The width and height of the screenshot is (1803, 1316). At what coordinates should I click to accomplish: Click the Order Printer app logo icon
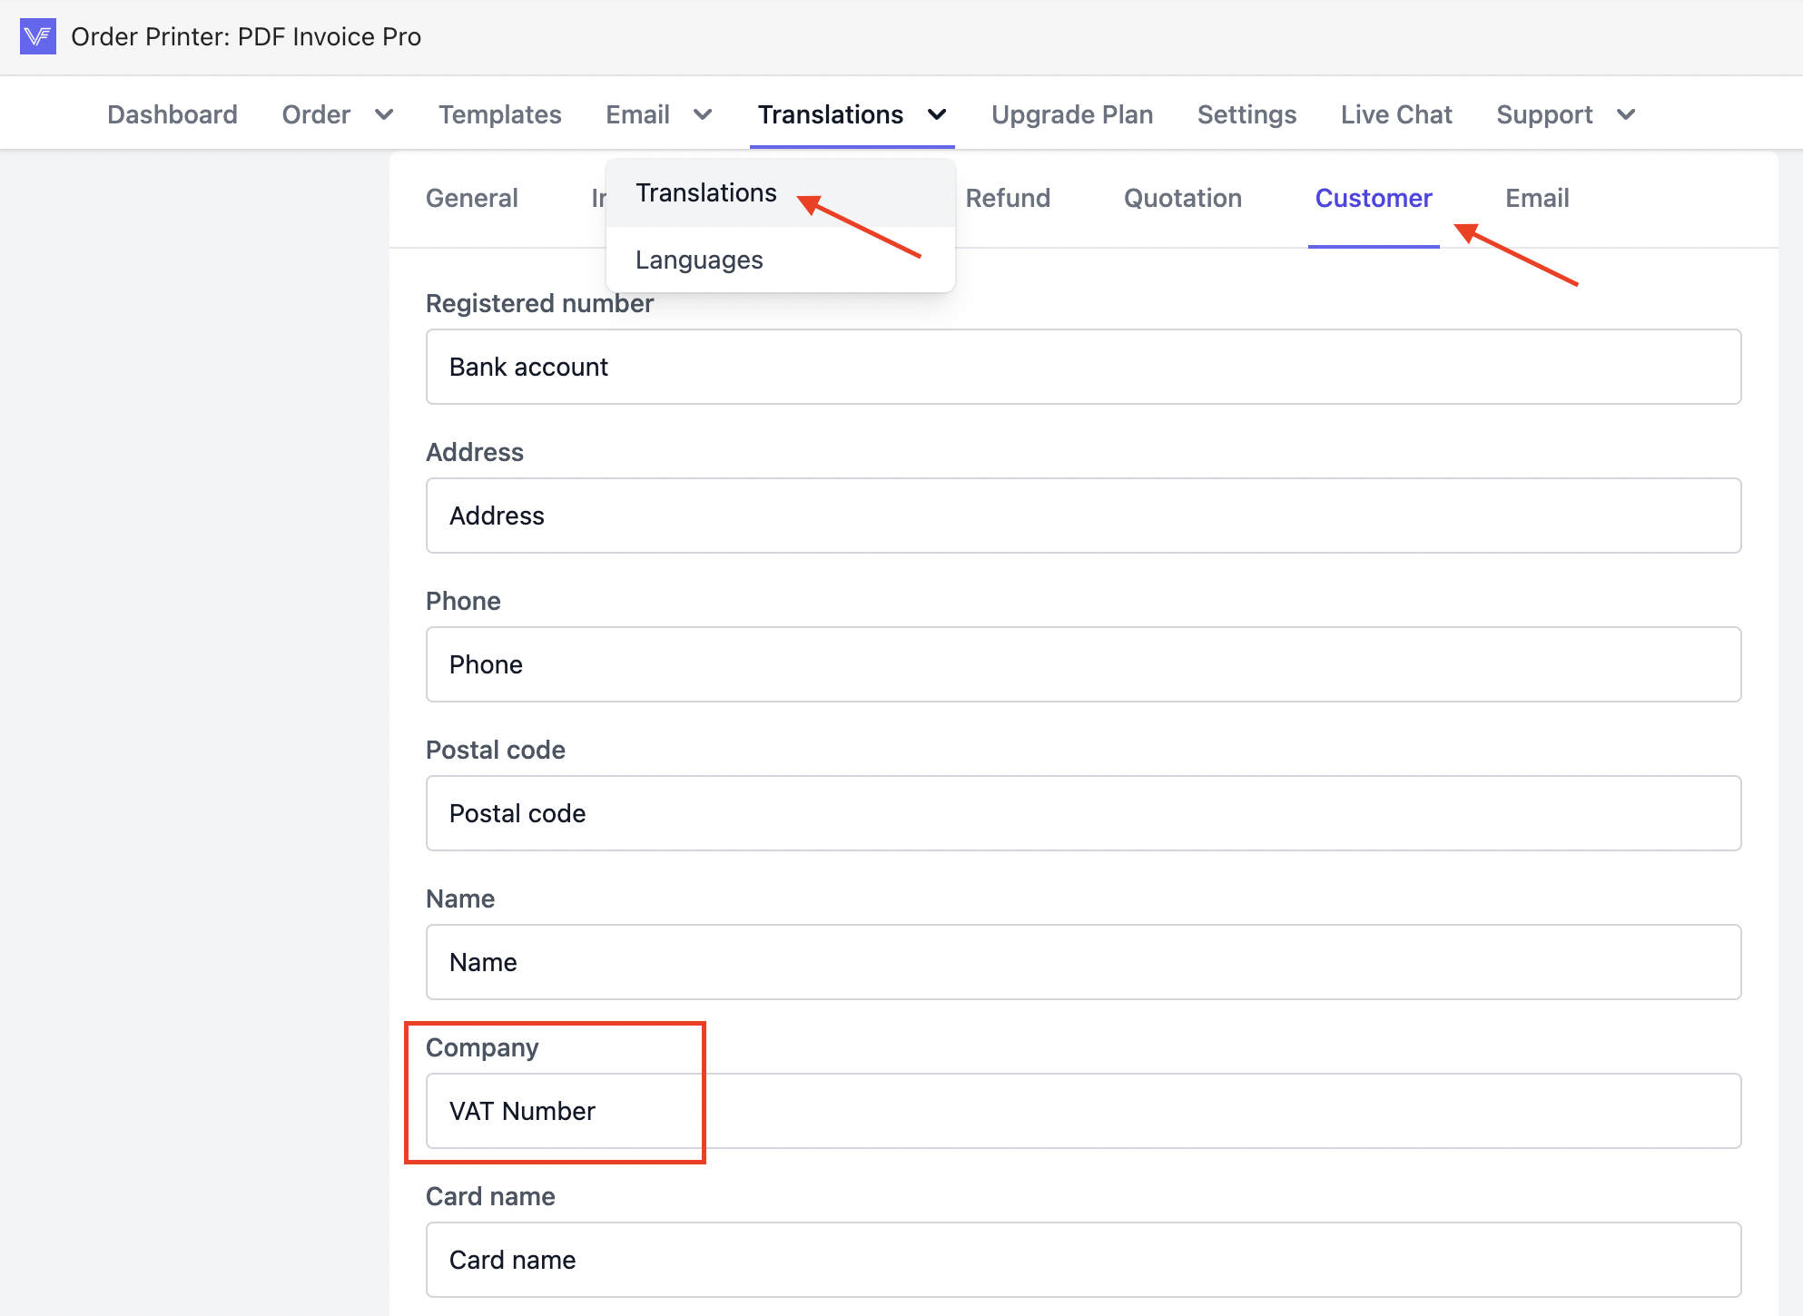coord(37,36)
